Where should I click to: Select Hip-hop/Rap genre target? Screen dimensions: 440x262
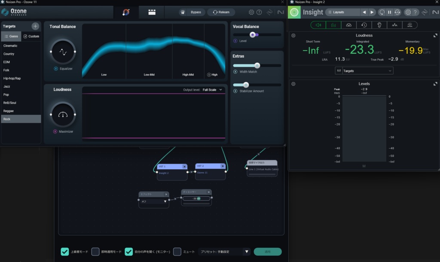21,78
